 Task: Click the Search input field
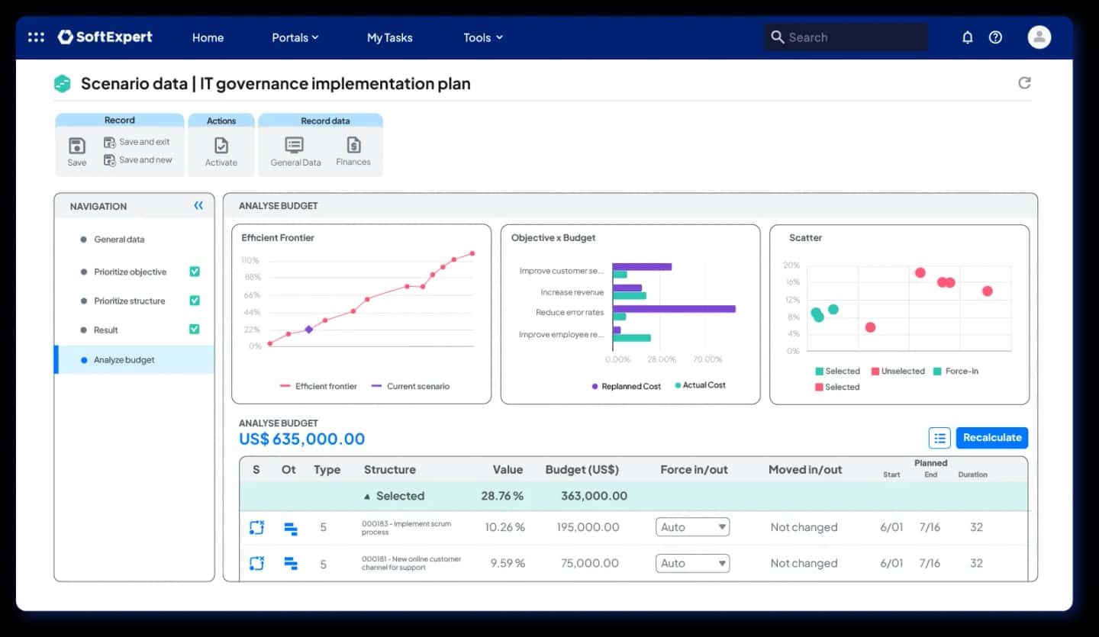point(846,37)
